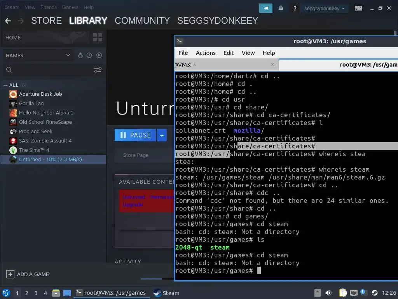Go forward using the Steam forward arrow
Image resolution: width=398 pixels, height=299 pixels.
pos(21,21)
